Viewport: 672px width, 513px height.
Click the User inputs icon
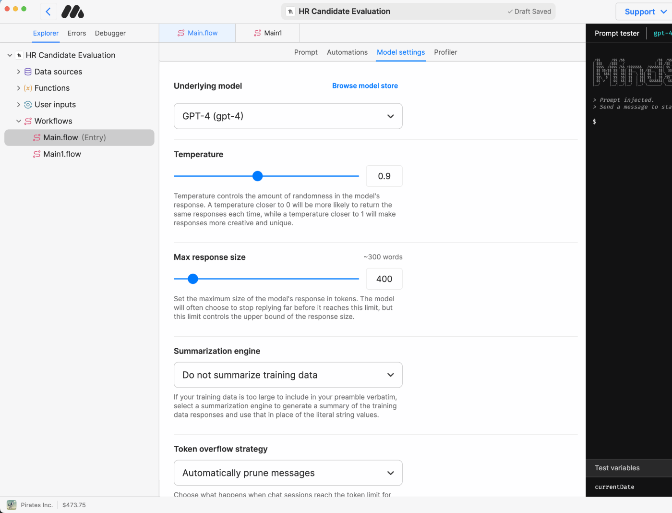[28, 105]
